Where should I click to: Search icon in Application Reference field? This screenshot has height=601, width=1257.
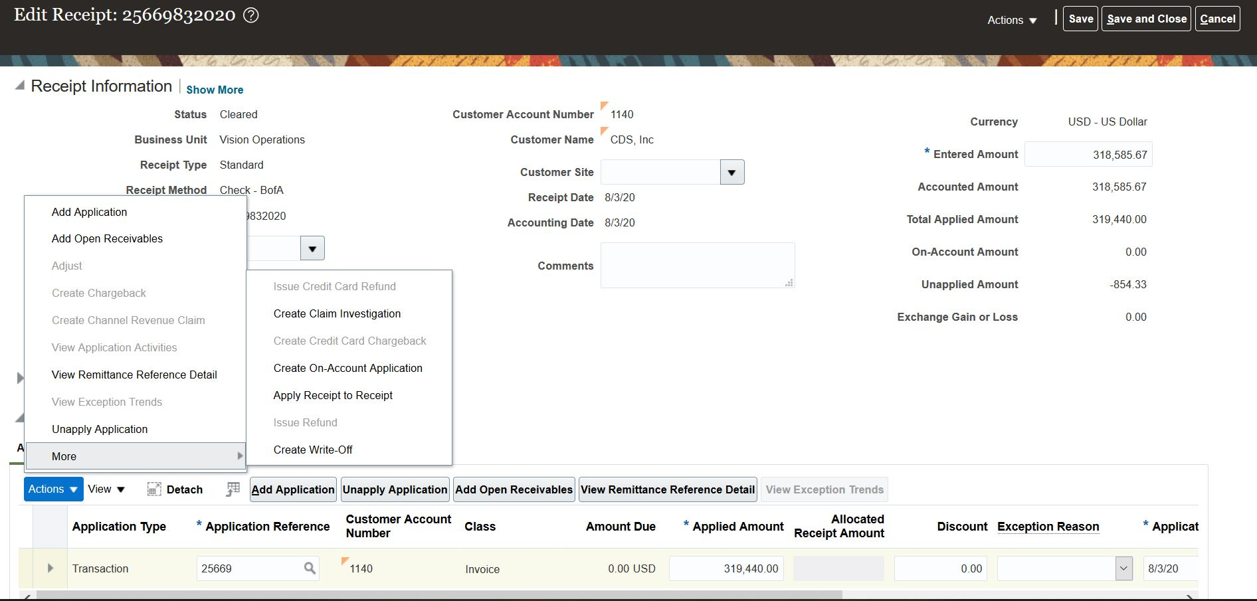(x=310, y=568)
